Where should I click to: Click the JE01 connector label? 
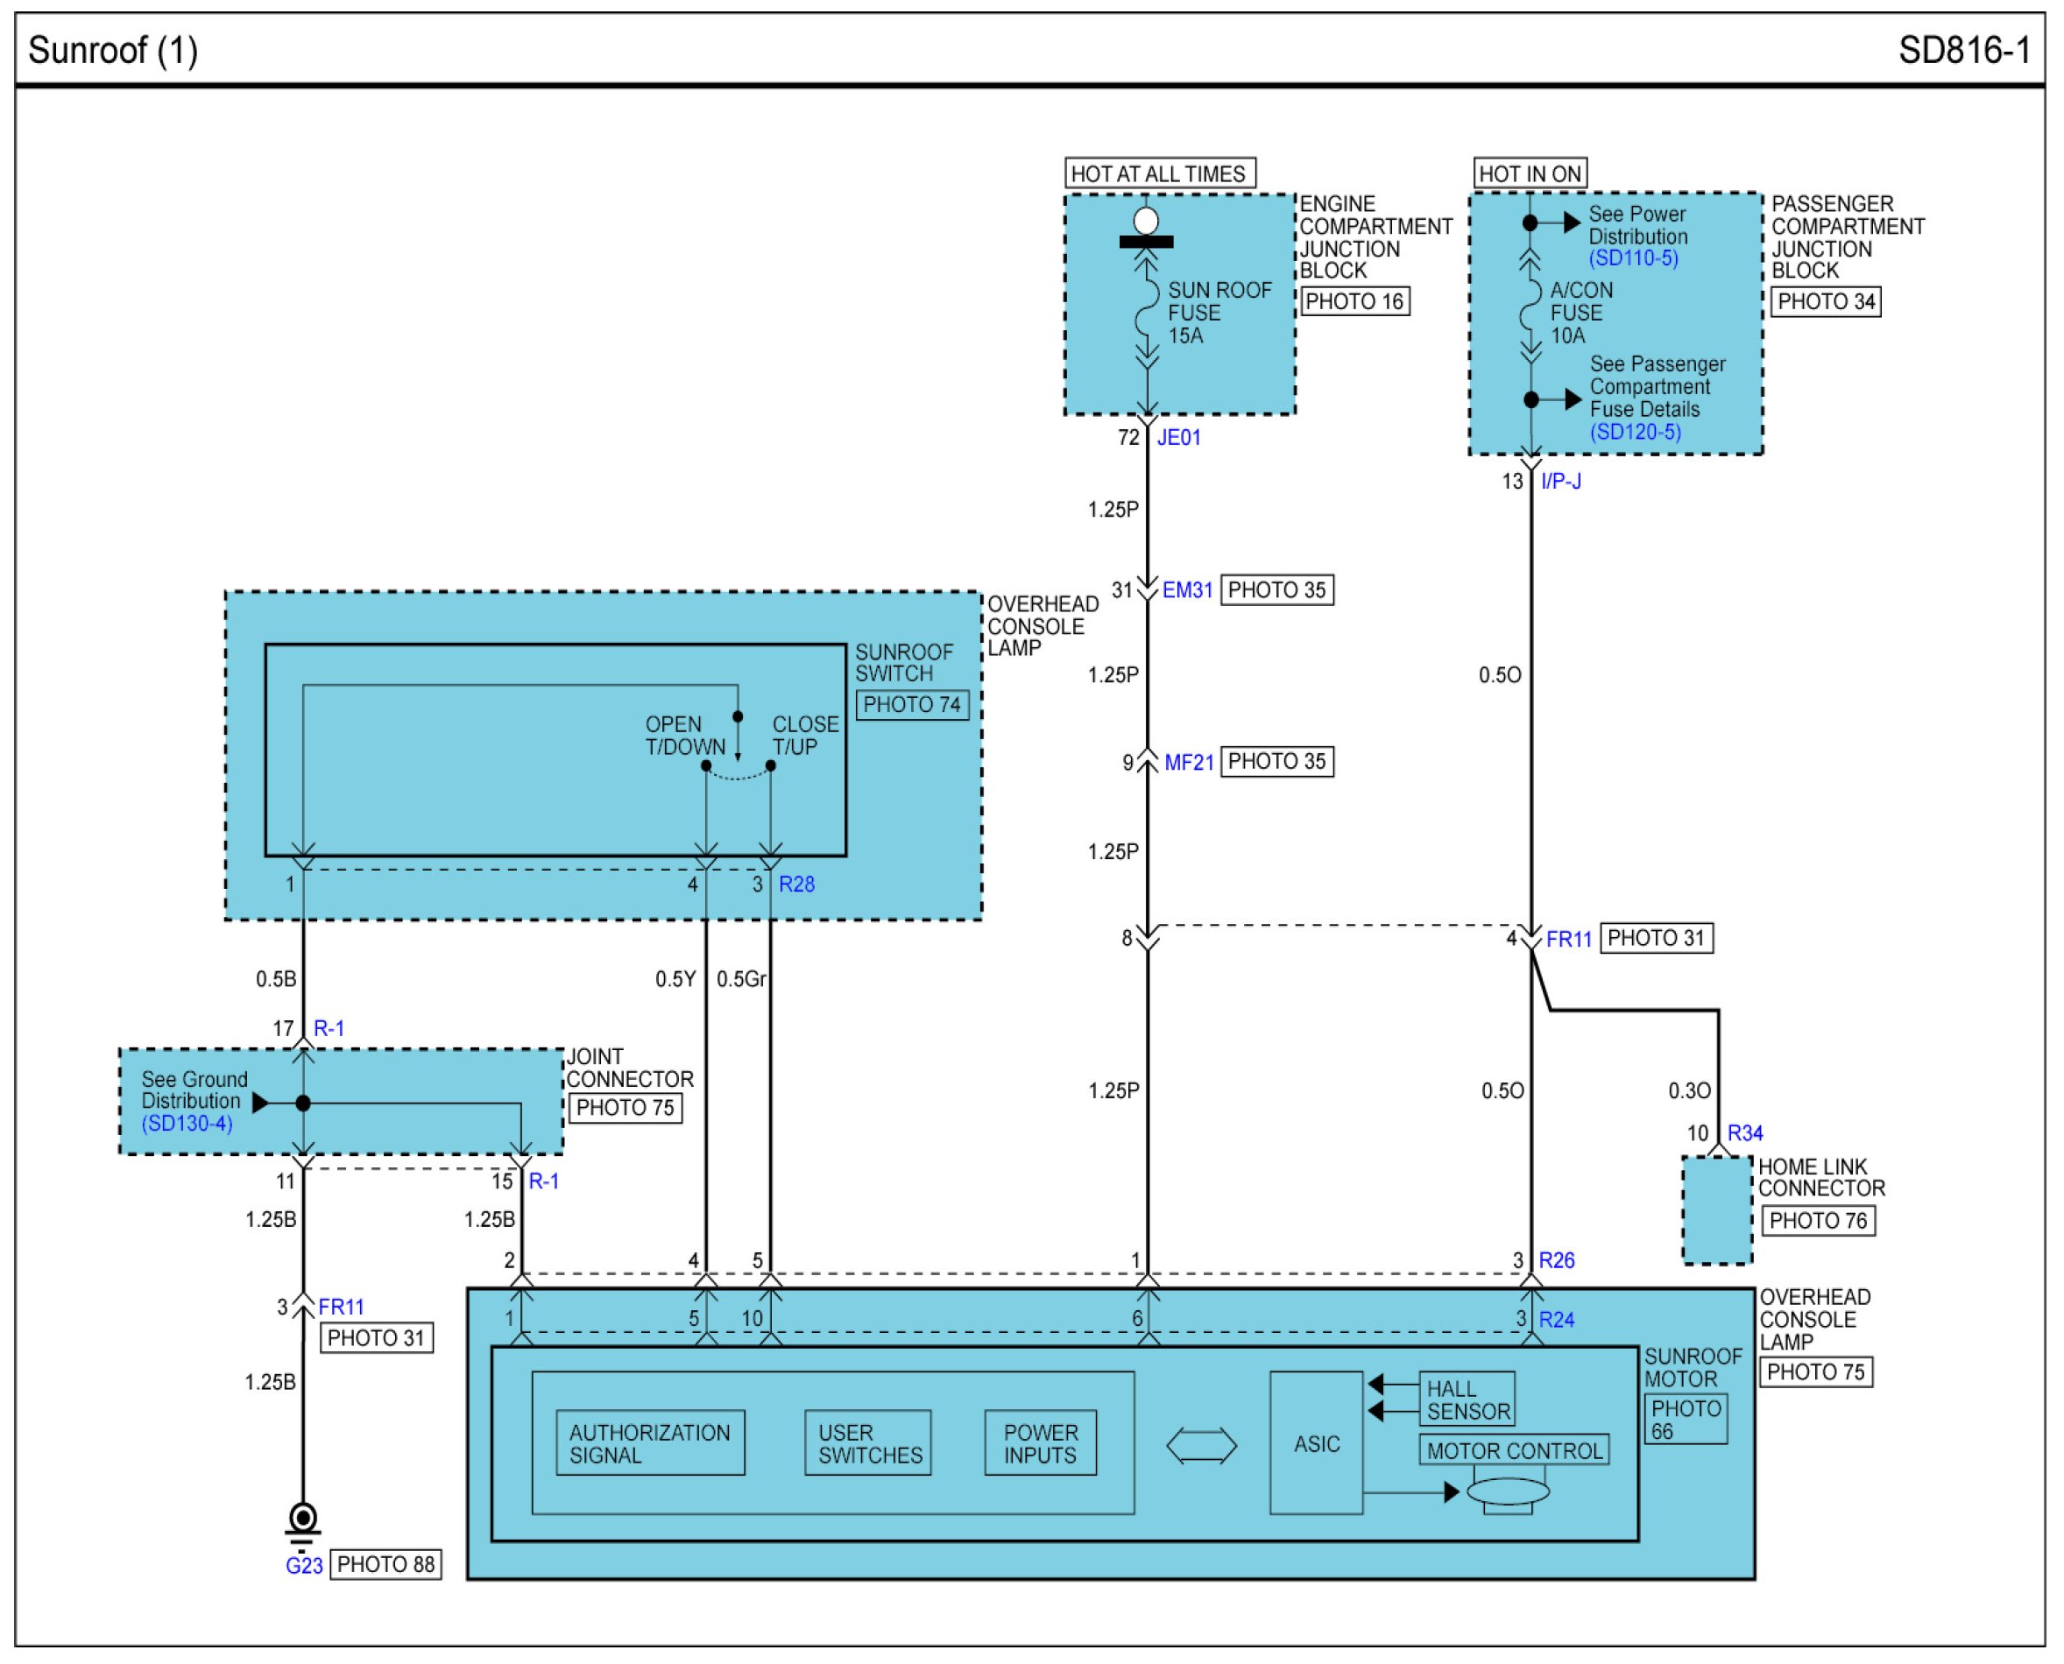[1178, 437]
